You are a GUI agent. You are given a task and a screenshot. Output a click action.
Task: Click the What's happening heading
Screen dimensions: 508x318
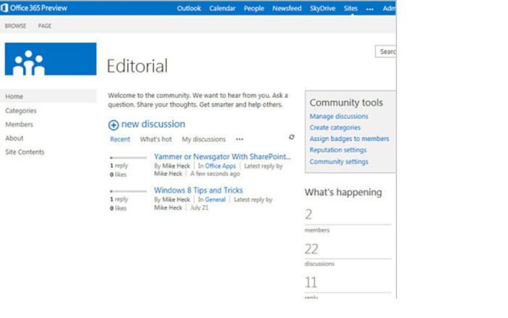343,192
